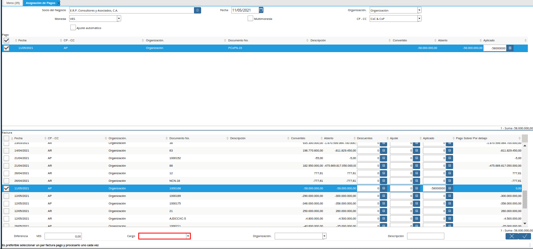Viewport: 533px width, 249px height.
Task: Open Aplicado calculator for invoice 1000168
Action: point(450,189)
